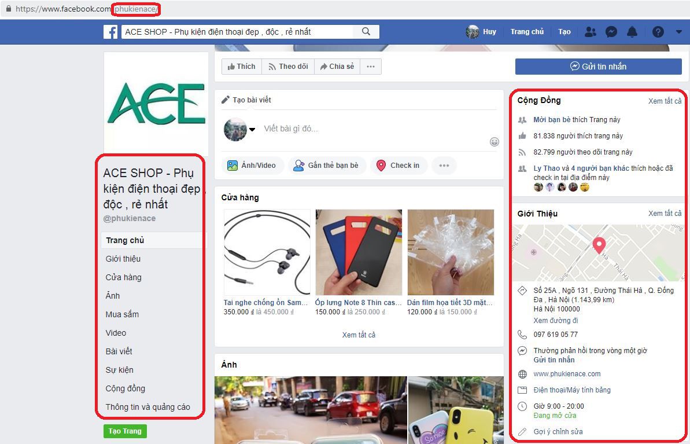This screenshot has width=690, height=444.
Task: Open www.phukienace.com website link
Action: [x=567, y=374]
